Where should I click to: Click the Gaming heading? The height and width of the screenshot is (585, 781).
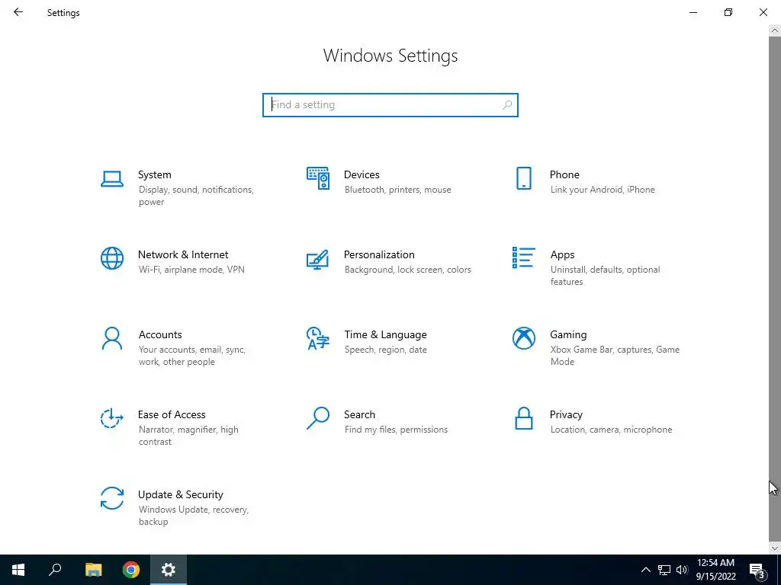(x=568, y=335)
